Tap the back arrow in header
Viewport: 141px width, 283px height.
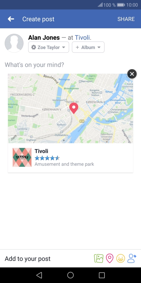pyautogui.click(x=11, y=19)
